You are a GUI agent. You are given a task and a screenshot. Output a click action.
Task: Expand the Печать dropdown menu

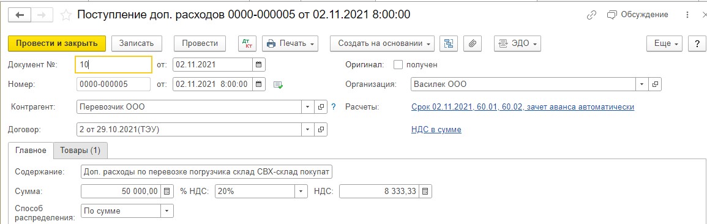290,43
